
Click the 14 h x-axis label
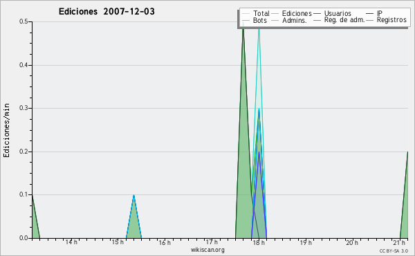click(x=71, y=242)
